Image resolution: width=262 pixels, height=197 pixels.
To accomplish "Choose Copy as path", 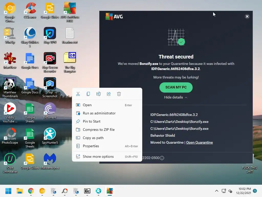I will [x=107, y=138].
